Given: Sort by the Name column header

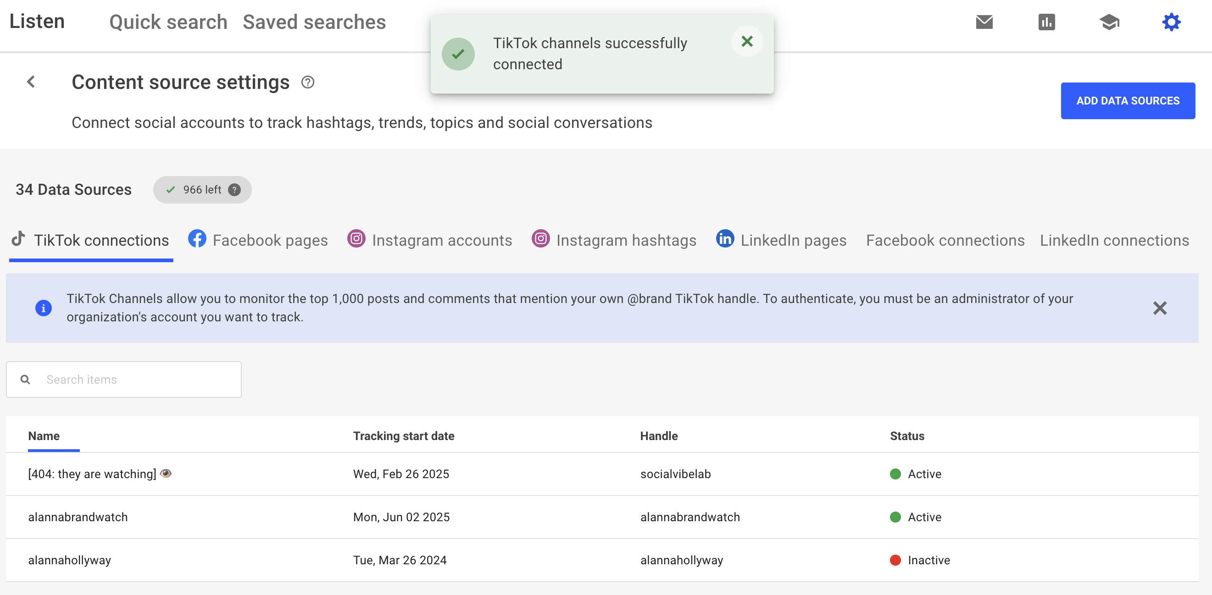Looking at the screenshot, I should [x=44, y=436].
